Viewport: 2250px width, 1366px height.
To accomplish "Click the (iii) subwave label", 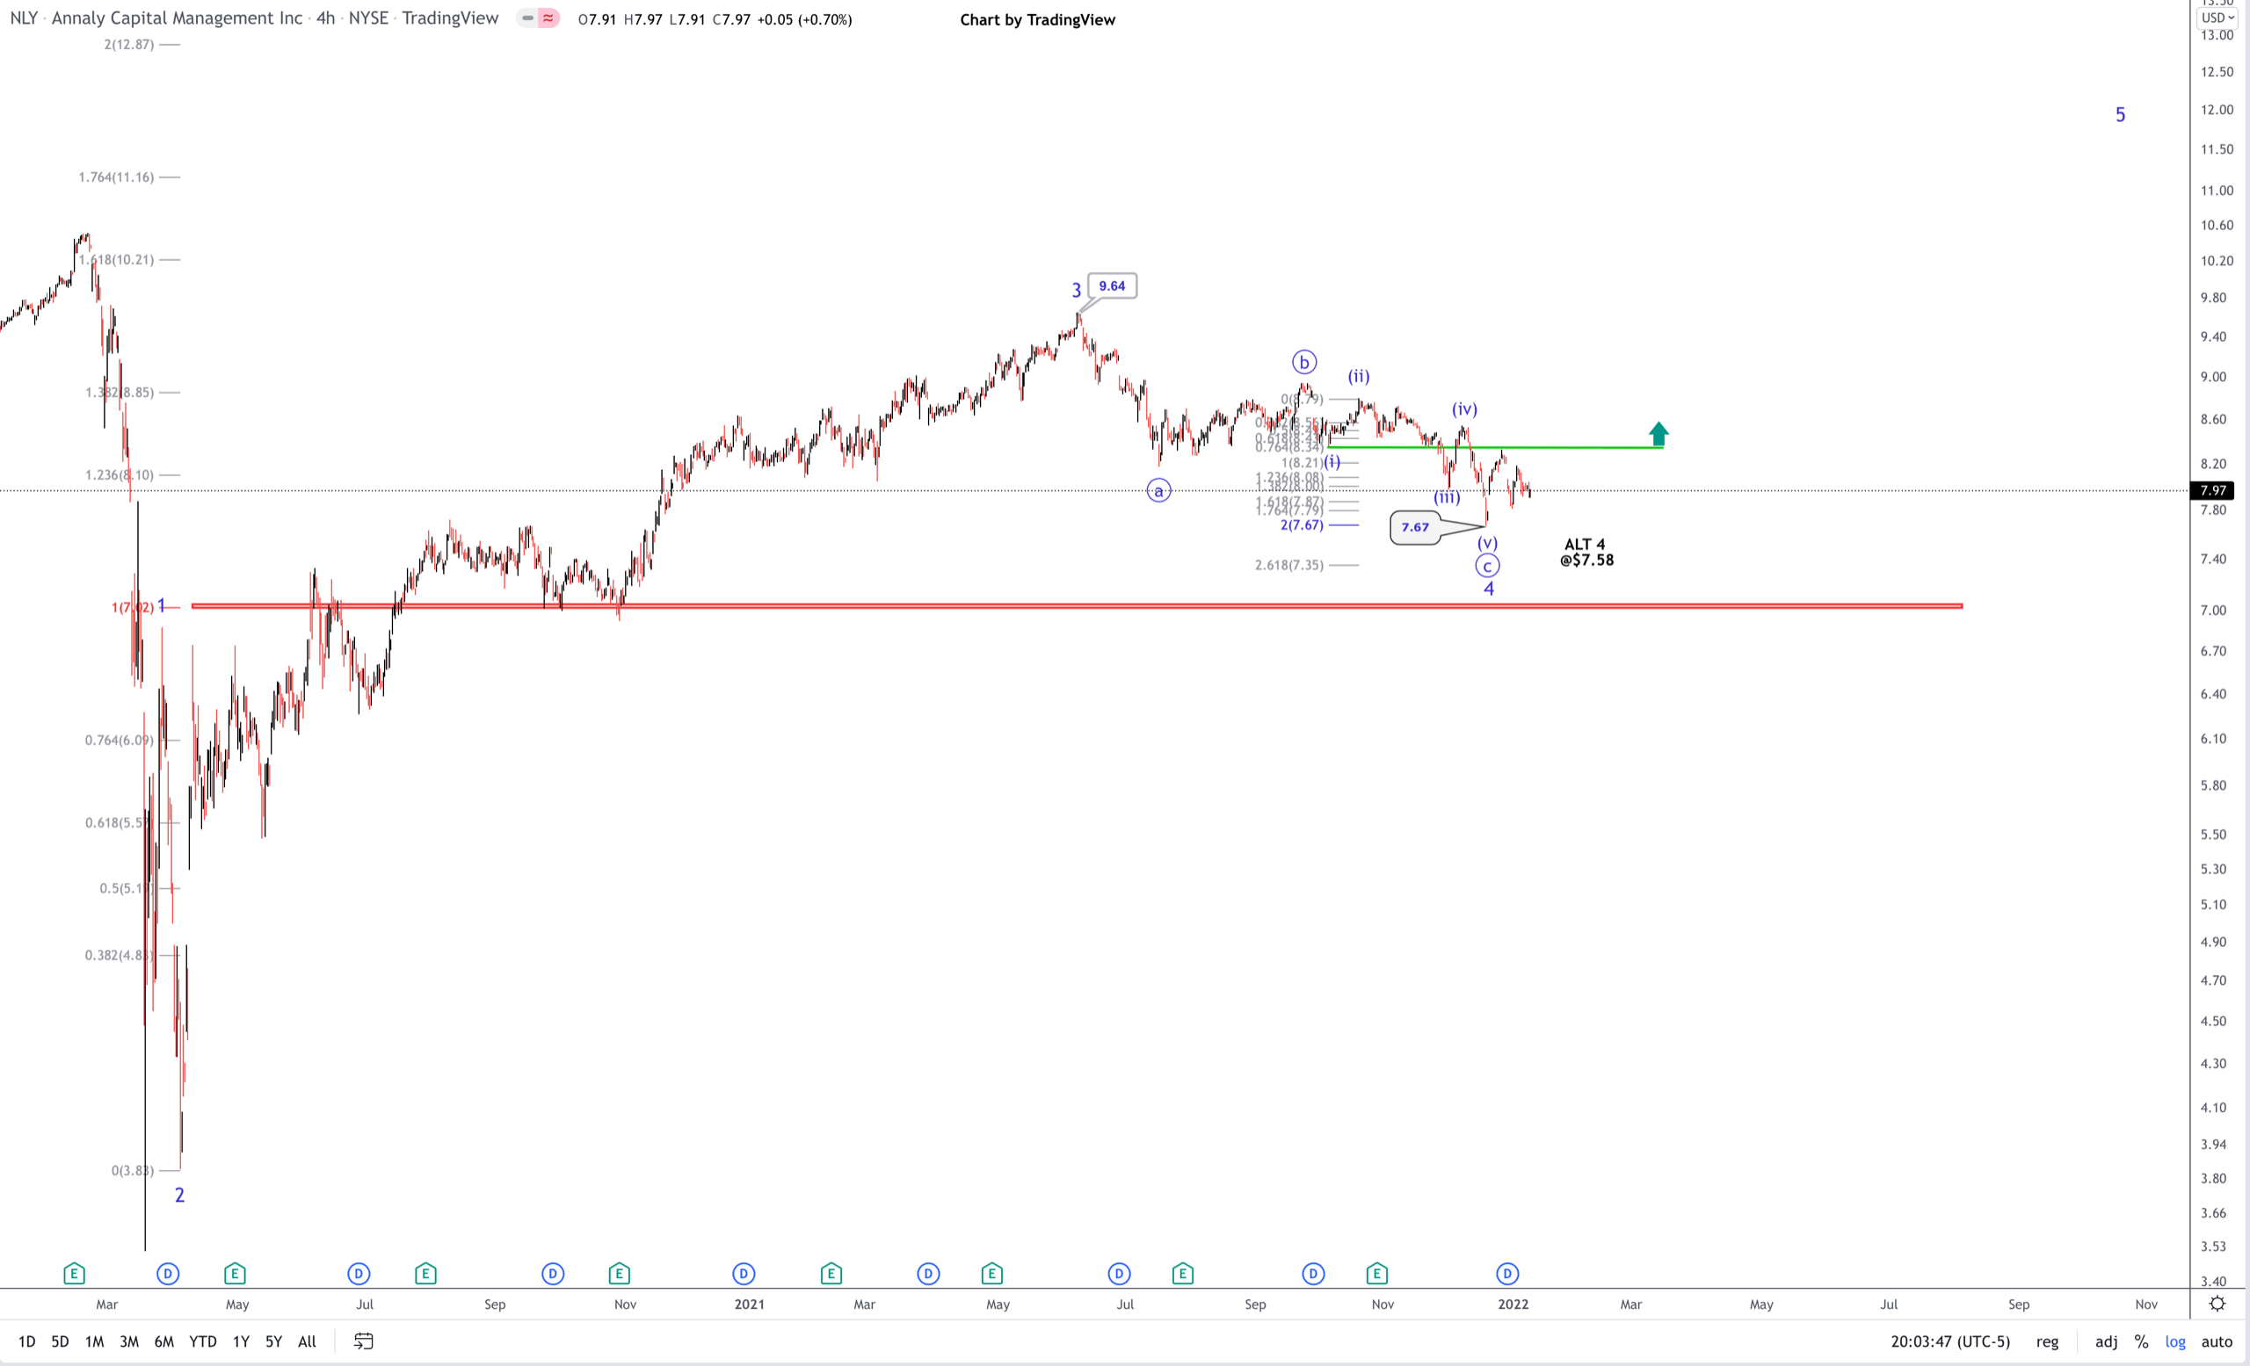I will 1447,497.
